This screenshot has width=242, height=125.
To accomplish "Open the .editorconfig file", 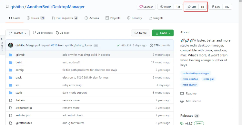I will [x=24, y=108].
